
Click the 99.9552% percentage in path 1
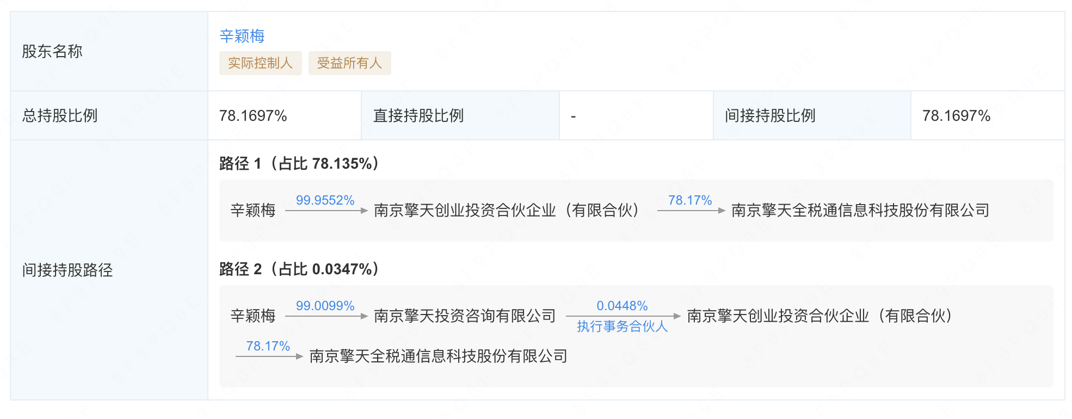coord(325,200)
